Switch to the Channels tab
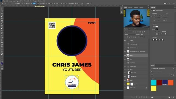Viewport: 176px width, 99px height. pyautogui.click(x=131, y=29)
